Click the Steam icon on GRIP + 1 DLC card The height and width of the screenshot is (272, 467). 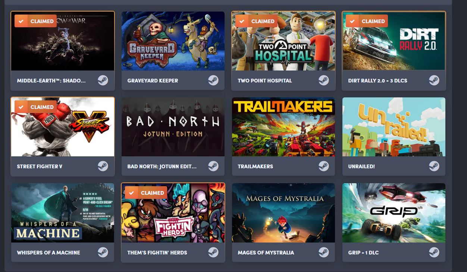[x=434, y=252]
